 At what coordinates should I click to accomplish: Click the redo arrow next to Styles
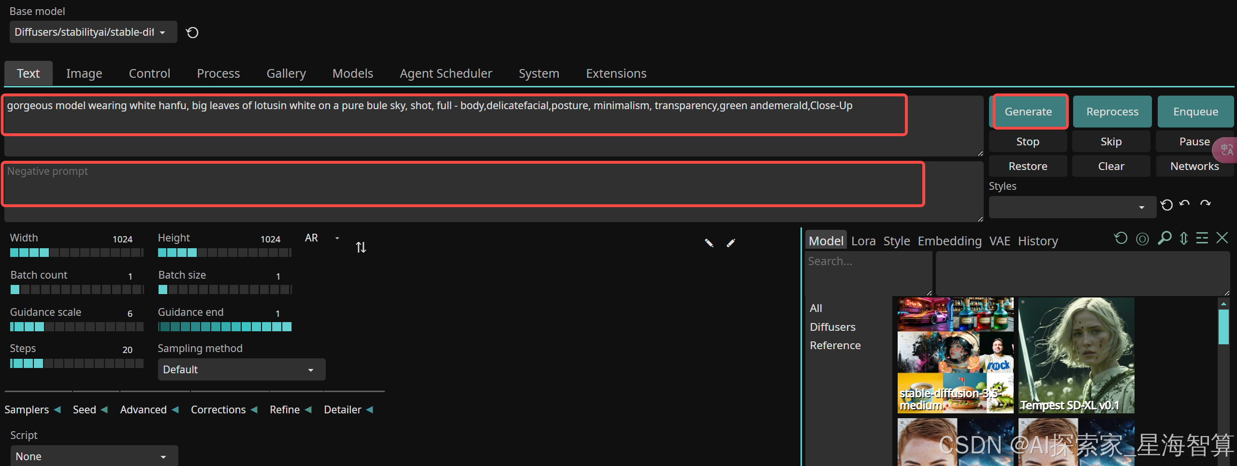[x=1205, y=204]
